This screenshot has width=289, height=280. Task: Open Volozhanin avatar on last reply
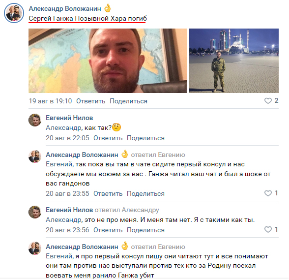click(x=35, y=249)
